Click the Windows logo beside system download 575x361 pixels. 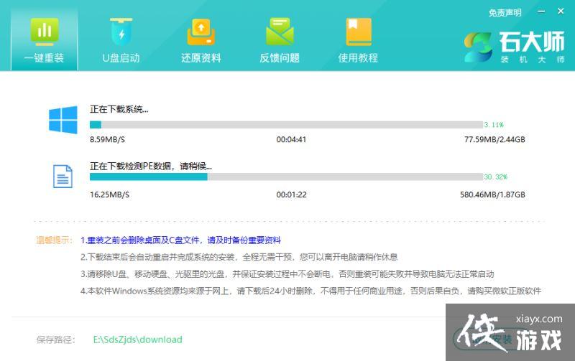click(x=63, y=120)
